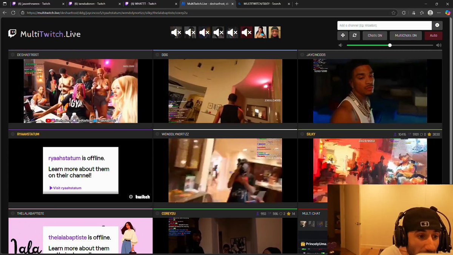Click the circle icon beside SILKY title
Image resolution: width=453 pixels, height=255 pixels.
point(302,134)
